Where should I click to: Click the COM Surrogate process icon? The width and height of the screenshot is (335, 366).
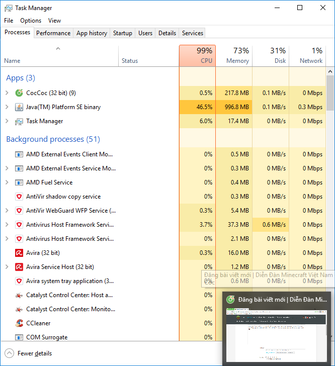coord(19,337)
